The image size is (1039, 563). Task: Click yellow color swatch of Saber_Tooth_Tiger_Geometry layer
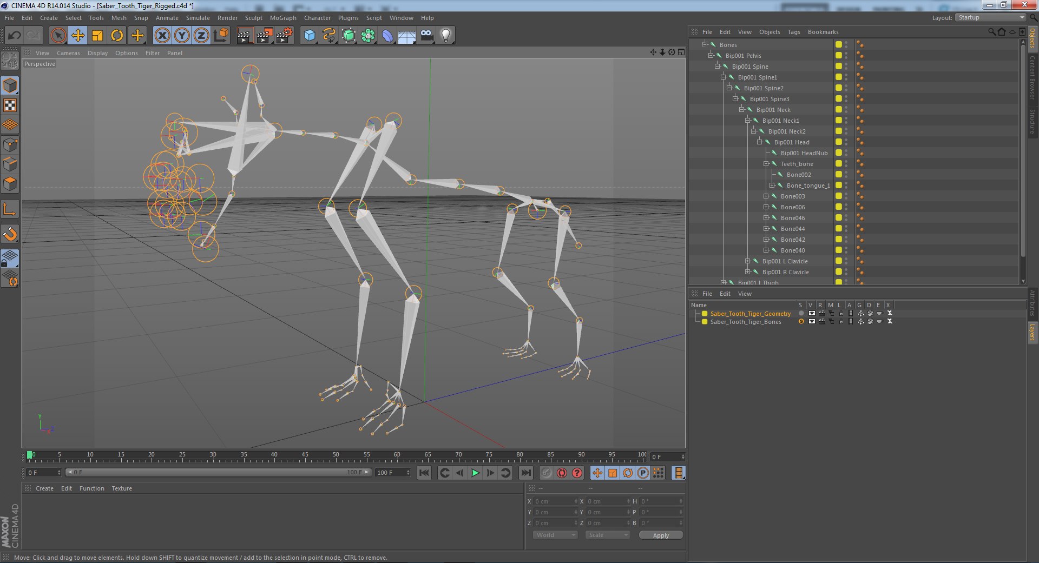(x=705, y=314)
